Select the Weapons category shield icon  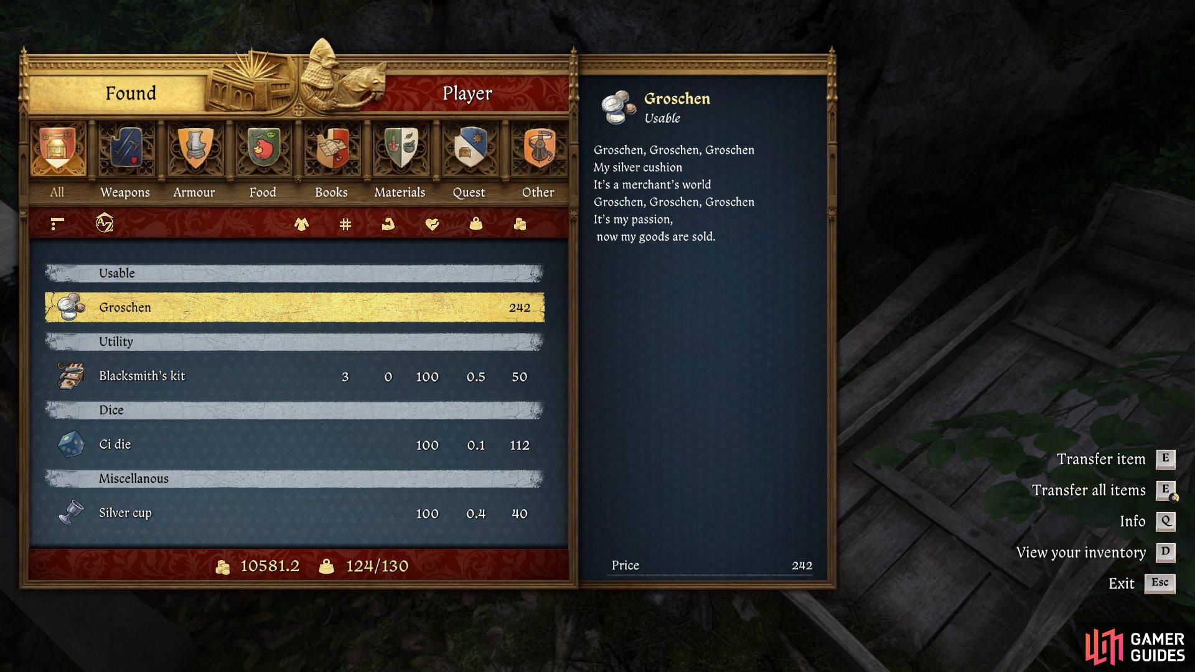126,148
